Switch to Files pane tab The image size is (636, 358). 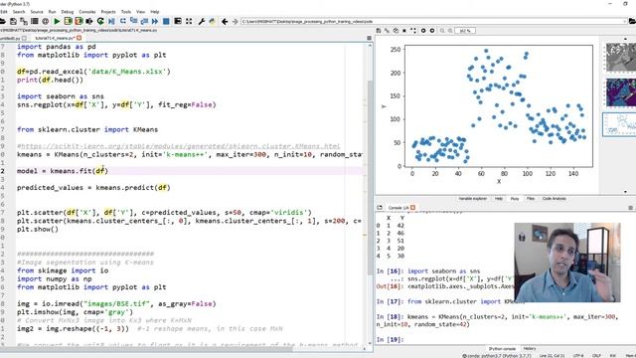(531, 199)
